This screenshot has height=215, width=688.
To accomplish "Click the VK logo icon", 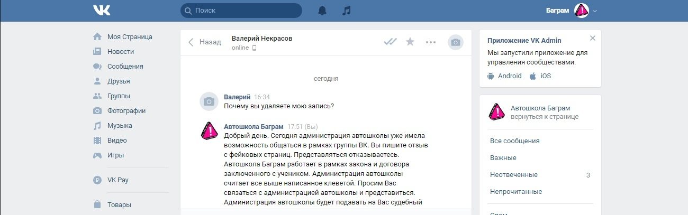I will [101, 11].
